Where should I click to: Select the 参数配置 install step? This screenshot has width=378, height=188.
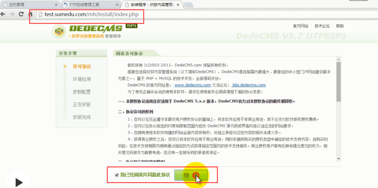[82, 92]
